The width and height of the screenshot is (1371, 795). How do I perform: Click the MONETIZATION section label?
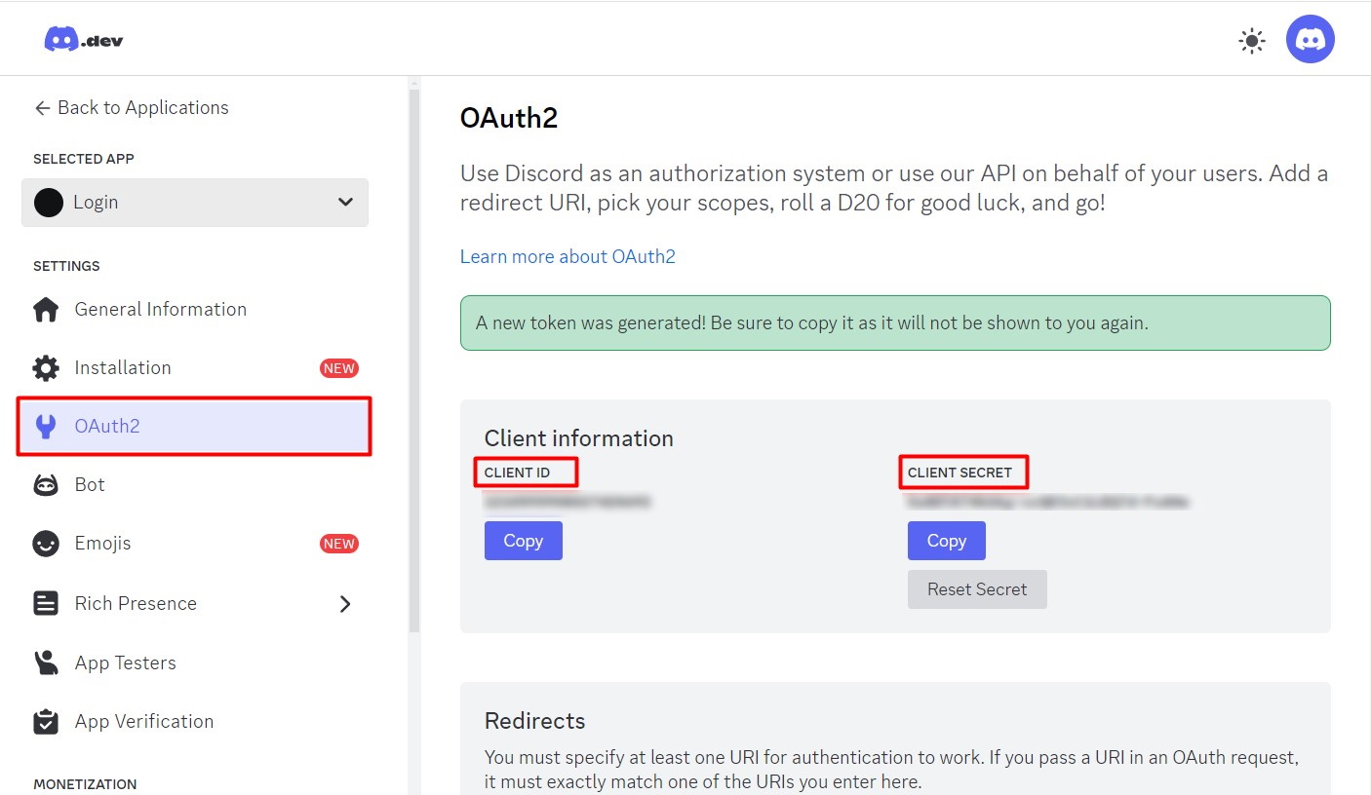[x=85, y=784]
